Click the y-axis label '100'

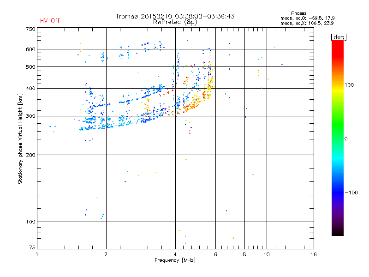point(30,222)
